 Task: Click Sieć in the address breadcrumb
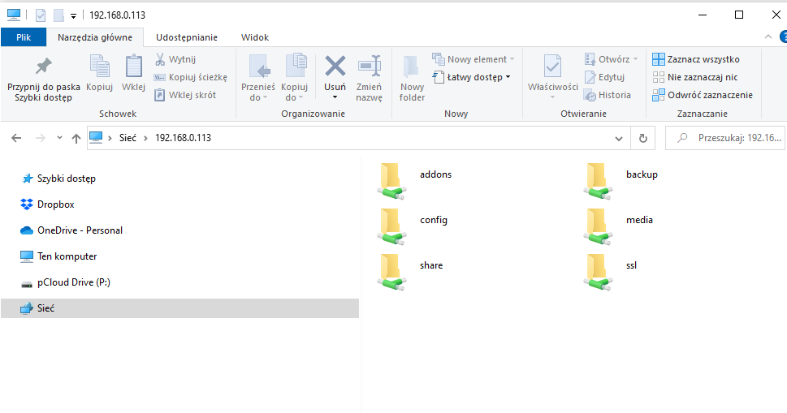pos(128,138)
